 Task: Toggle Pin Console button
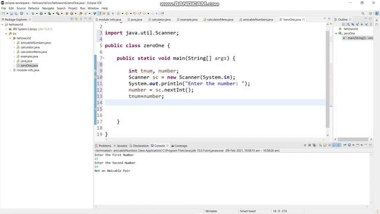pyautogui.click(x=344, y=145)
